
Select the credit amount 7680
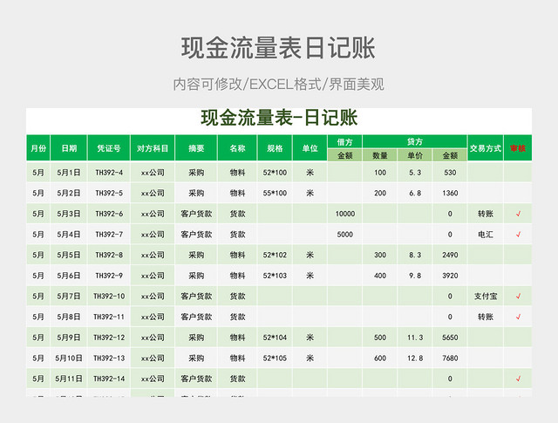(450, 358)
